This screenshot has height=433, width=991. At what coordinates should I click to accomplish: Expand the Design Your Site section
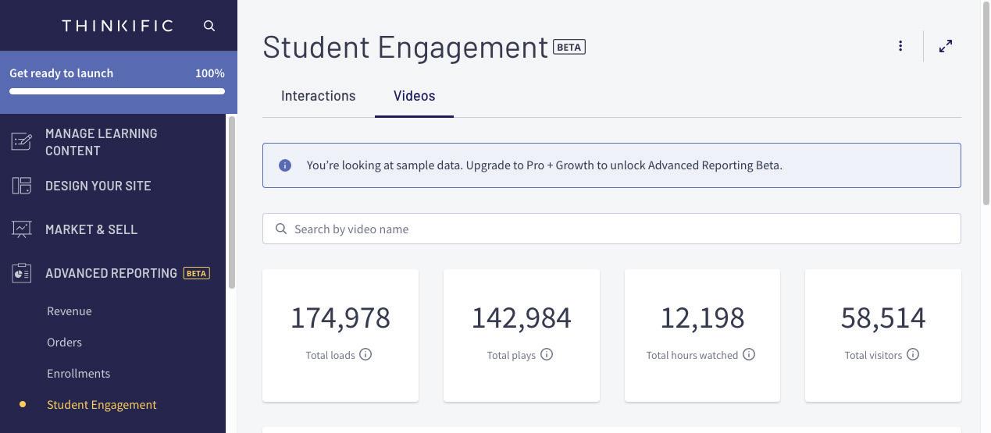pos(98,186)
